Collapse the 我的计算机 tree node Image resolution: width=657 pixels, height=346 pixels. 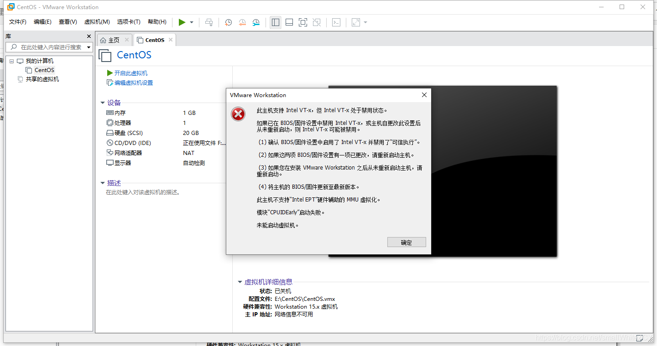(12, 61)
